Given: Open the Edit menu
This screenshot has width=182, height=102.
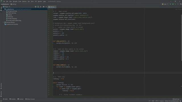Looking at the screenshot, I should [x=7, y=1].
